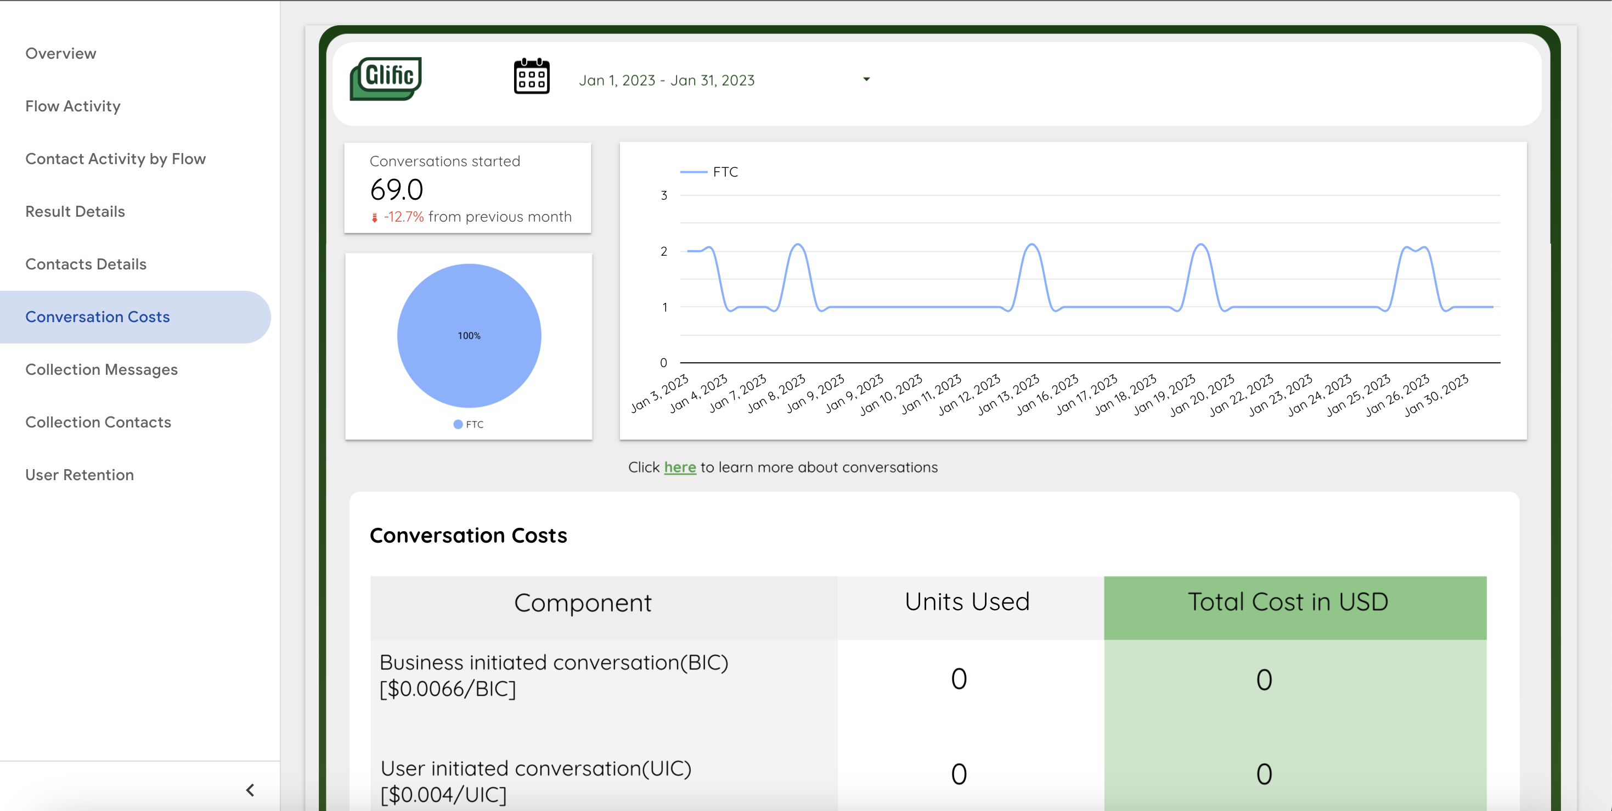Open the date range dropdown arrow
This screenshot has height=811, width=1612.
(866, 79)
